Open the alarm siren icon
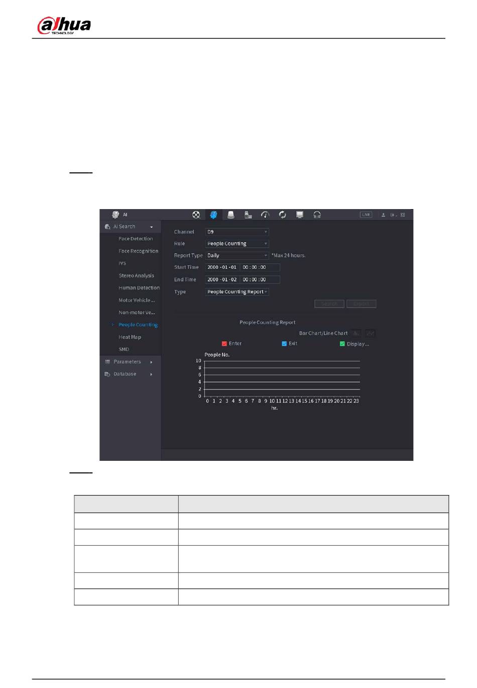The height and width of the screenshot is (688, 477). [x=230, y=215]
